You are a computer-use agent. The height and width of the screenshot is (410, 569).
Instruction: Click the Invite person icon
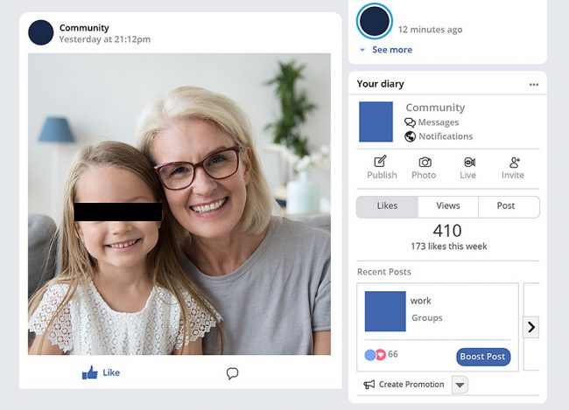515,162
